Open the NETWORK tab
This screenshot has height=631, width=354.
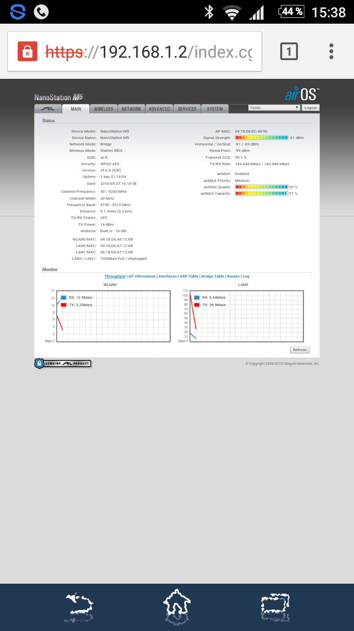pos(131,109)
